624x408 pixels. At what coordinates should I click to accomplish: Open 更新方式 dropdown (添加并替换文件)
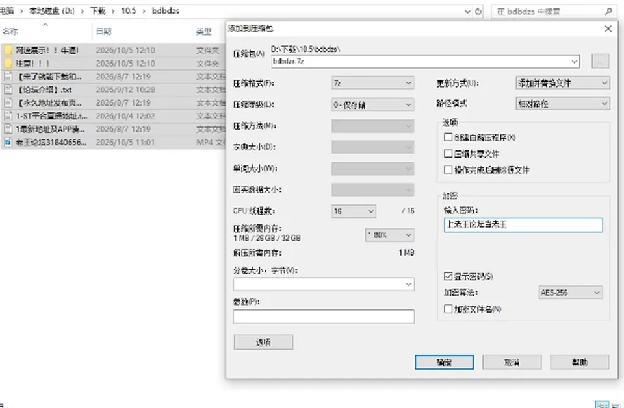[563, 82]
